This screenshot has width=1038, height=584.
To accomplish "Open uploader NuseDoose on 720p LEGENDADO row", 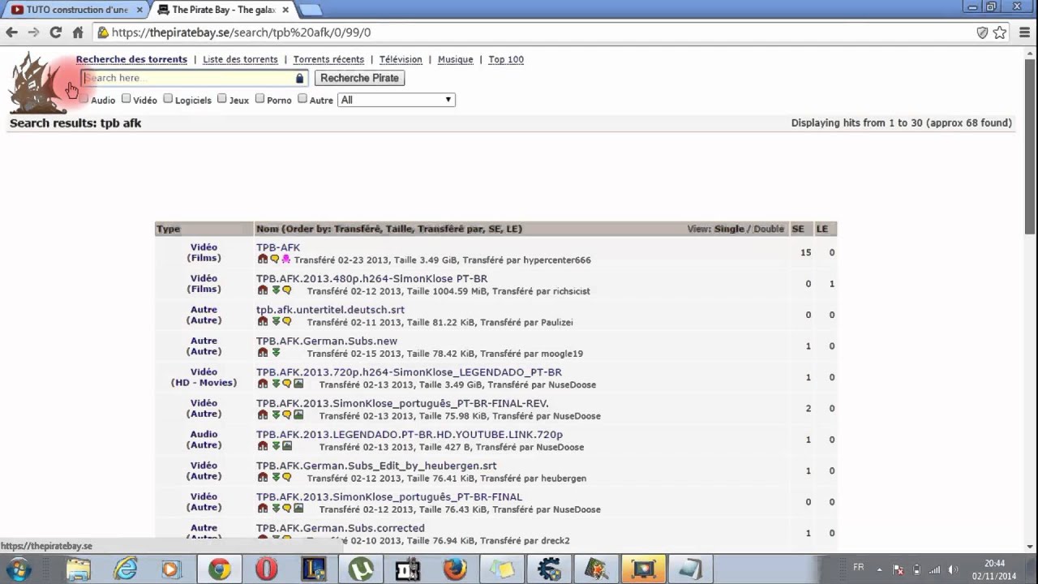I will pos(573,385).
